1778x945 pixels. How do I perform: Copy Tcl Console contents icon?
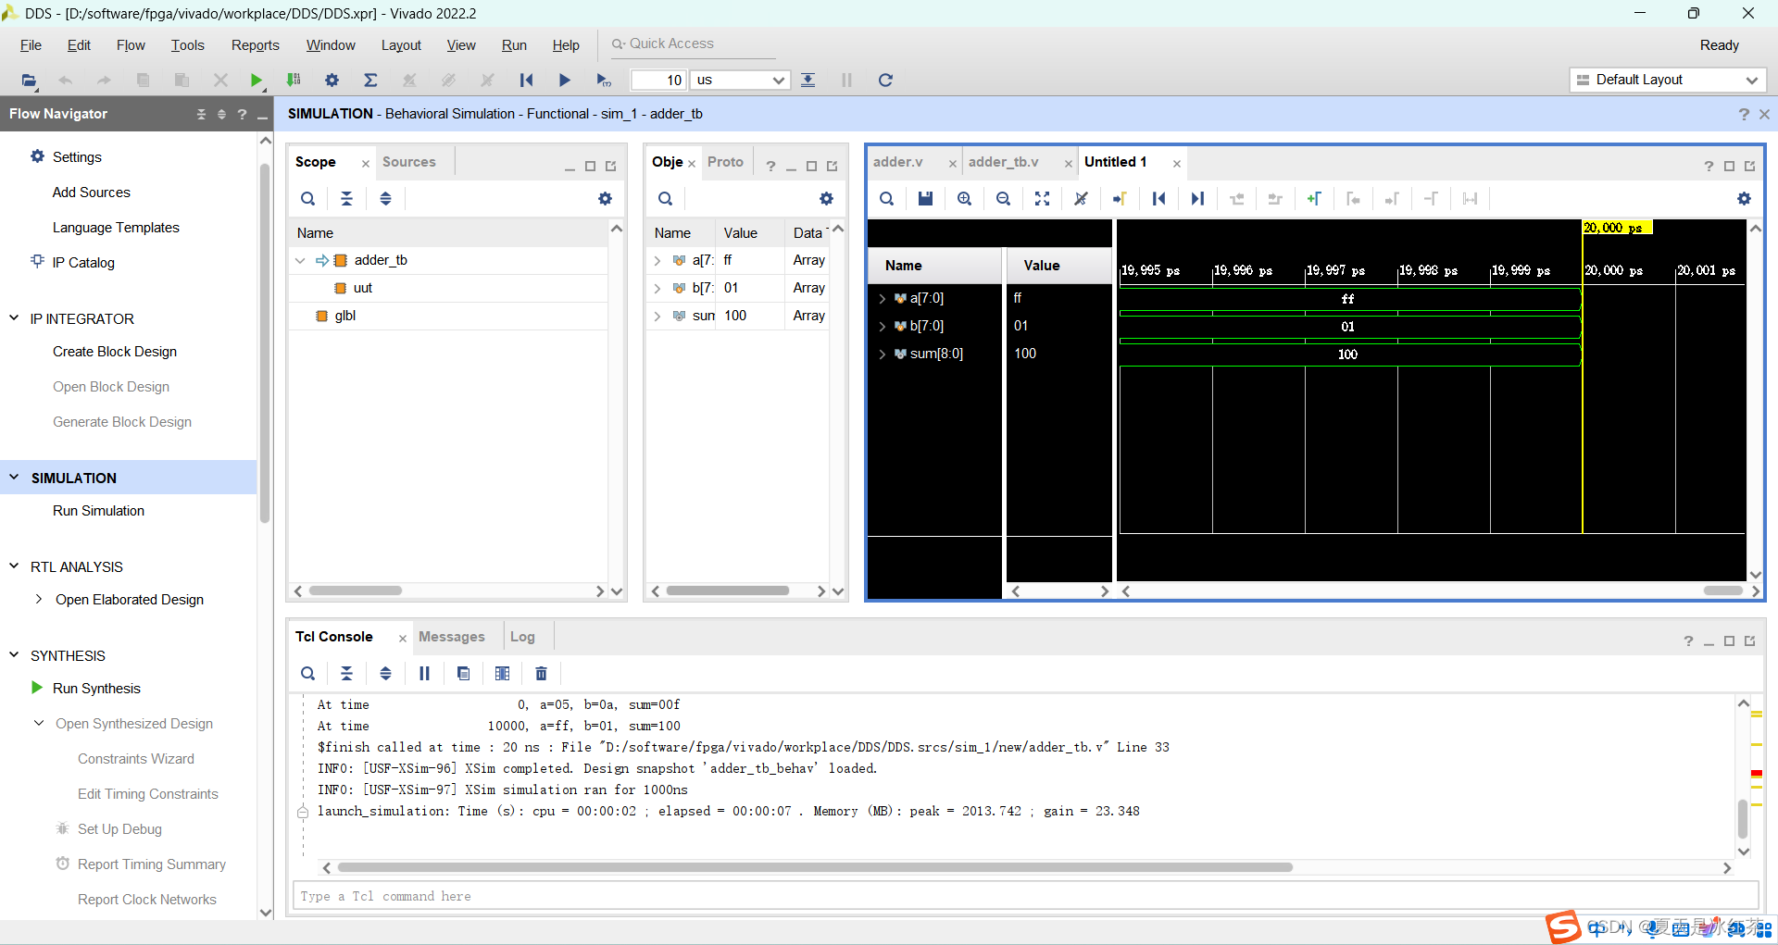coord(463,674)
